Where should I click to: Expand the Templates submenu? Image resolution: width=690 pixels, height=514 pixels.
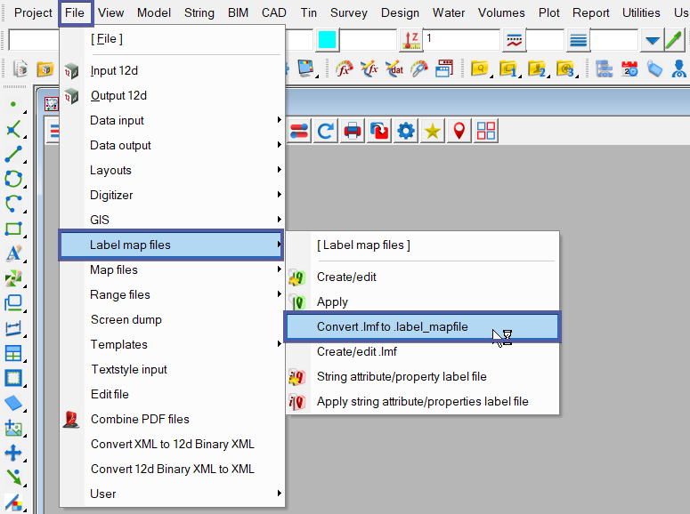(x=172, y=344)
